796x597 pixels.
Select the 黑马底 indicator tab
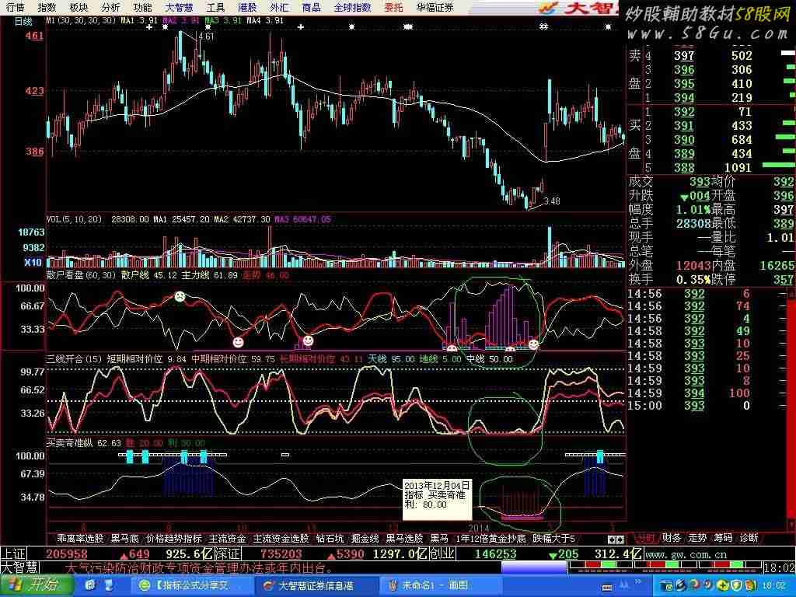(125, 538)
